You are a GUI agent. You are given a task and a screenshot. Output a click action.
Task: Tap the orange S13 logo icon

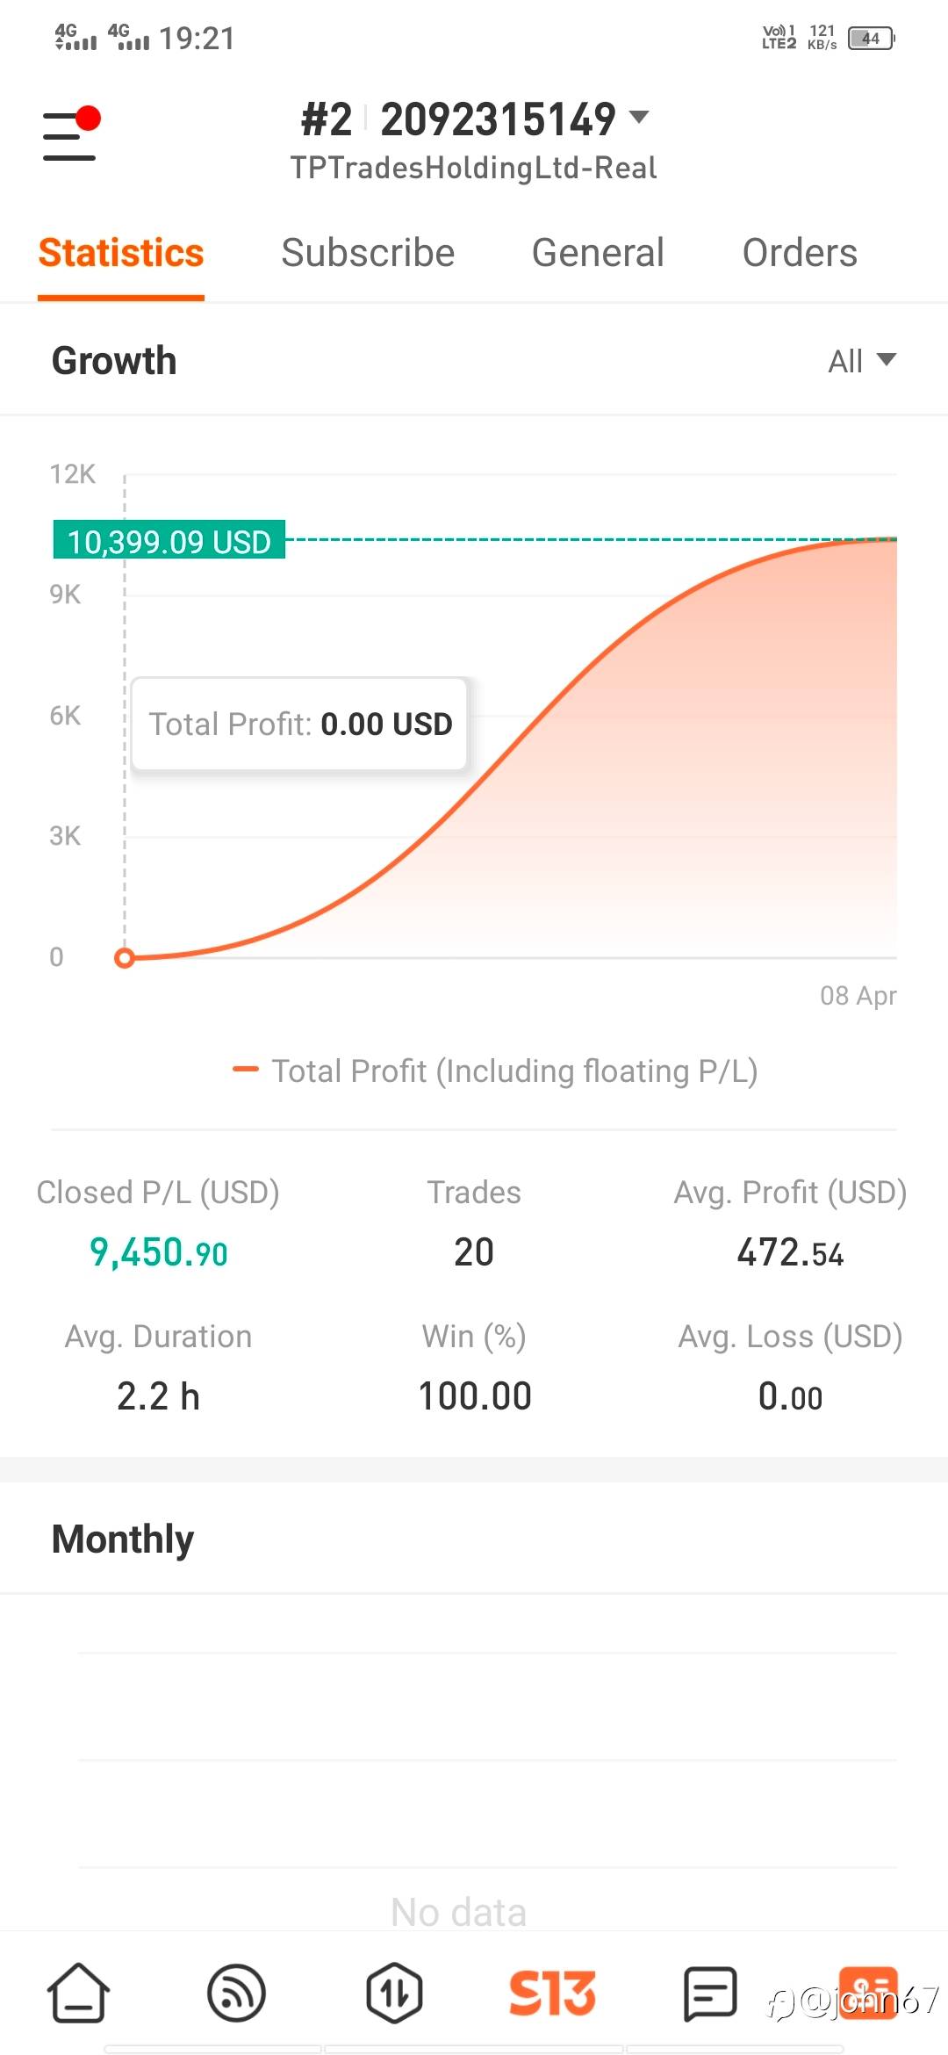click(x=552, y=1992)
